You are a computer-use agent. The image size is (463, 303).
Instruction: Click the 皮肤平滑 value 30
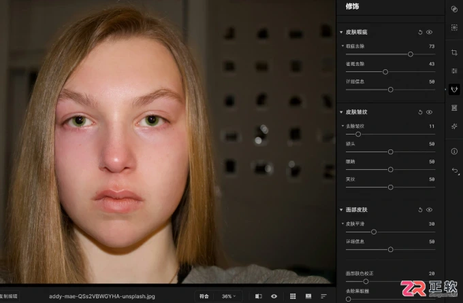(432, 224)
